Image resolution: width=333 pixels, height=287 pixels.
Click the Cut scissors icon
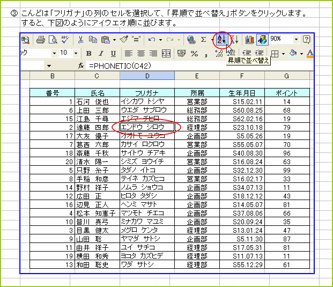[80, 40]
